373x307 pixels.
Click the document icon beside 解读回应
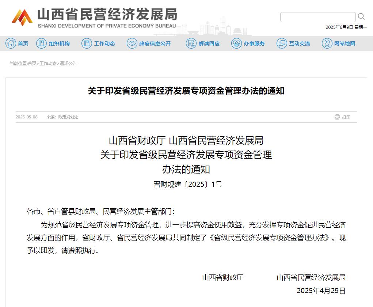pos(191,43)
